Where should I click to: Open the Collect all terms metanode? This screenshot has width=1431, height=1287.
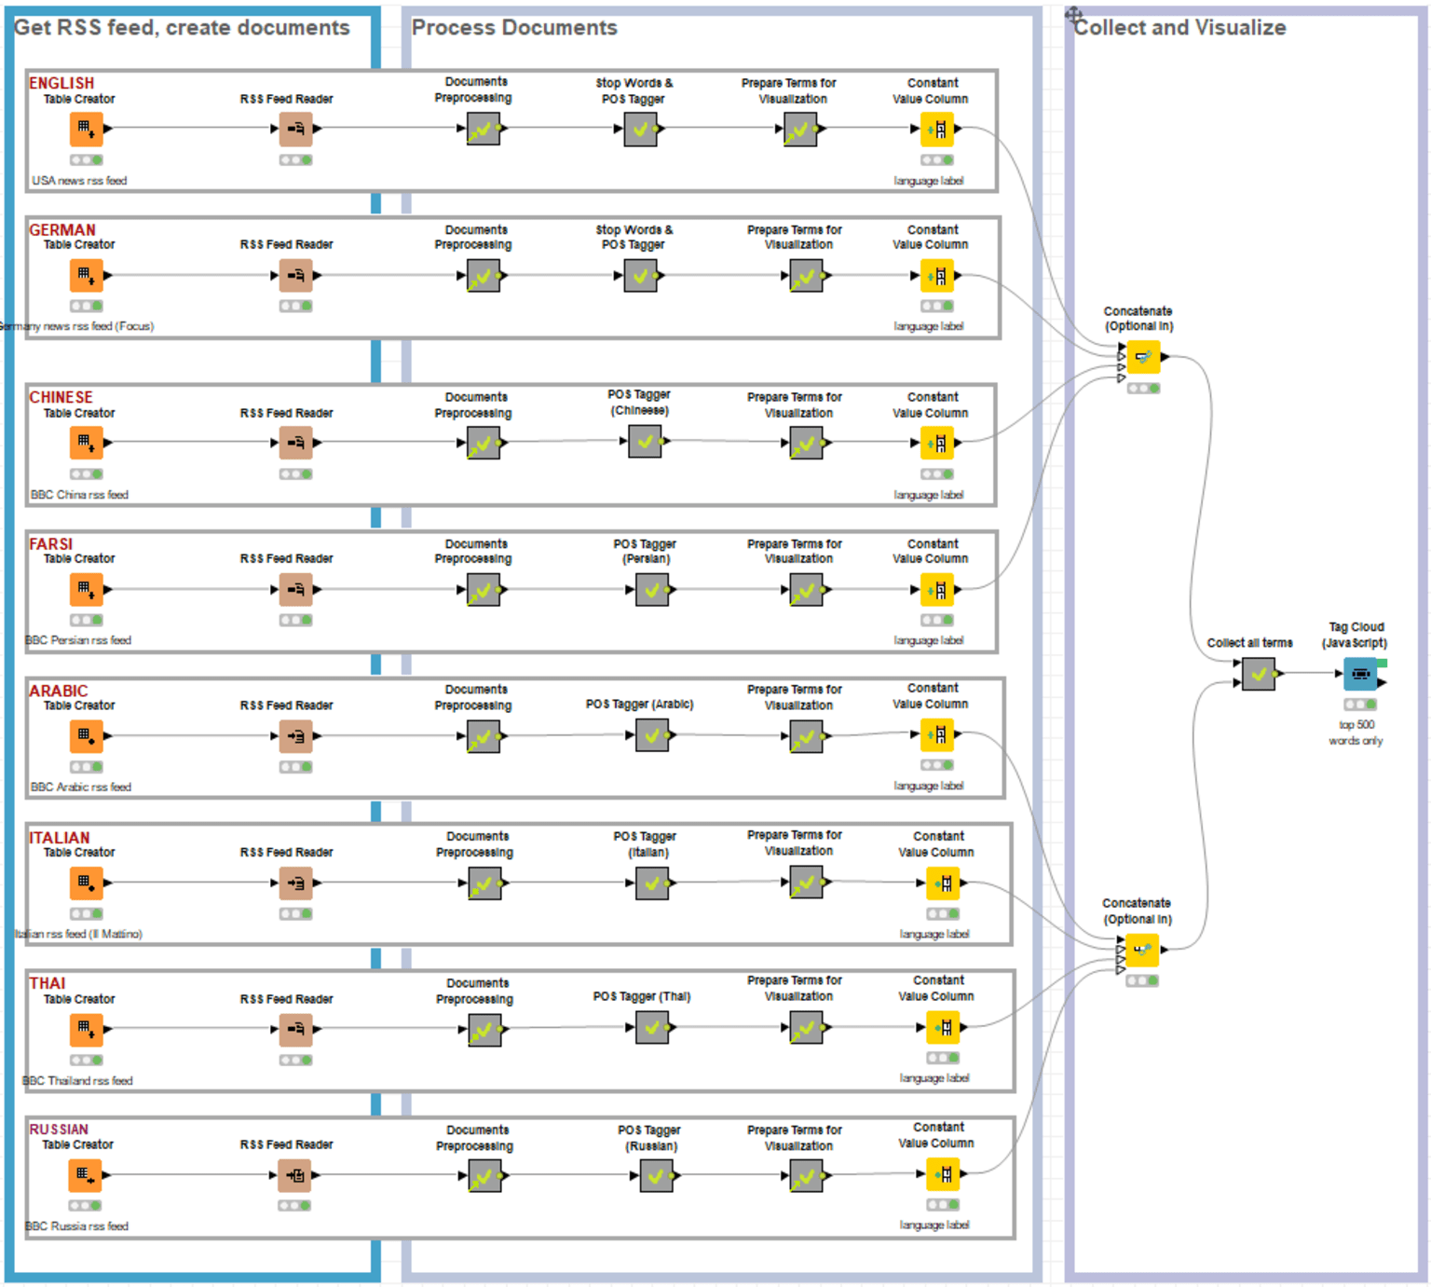click(x=1259, y=673)
